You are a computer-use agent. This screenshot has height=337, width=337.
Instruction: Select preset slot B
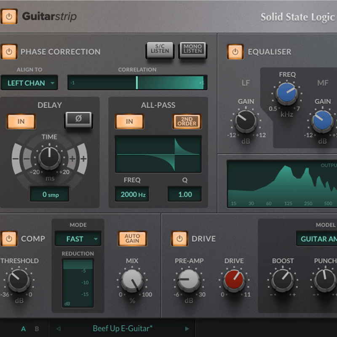click(36, 329)
